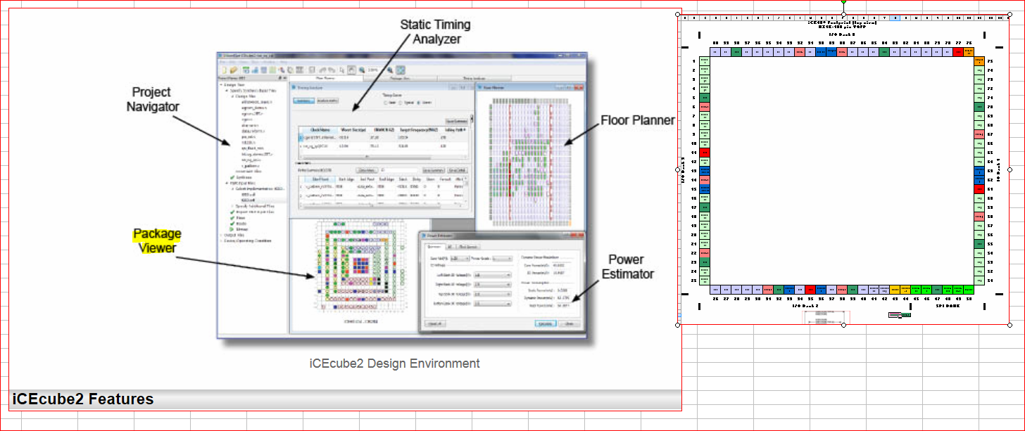Click the Floor Planner label
This screenshot has width=1025, height=431.
pyautogui.click(x=637, y=120)
